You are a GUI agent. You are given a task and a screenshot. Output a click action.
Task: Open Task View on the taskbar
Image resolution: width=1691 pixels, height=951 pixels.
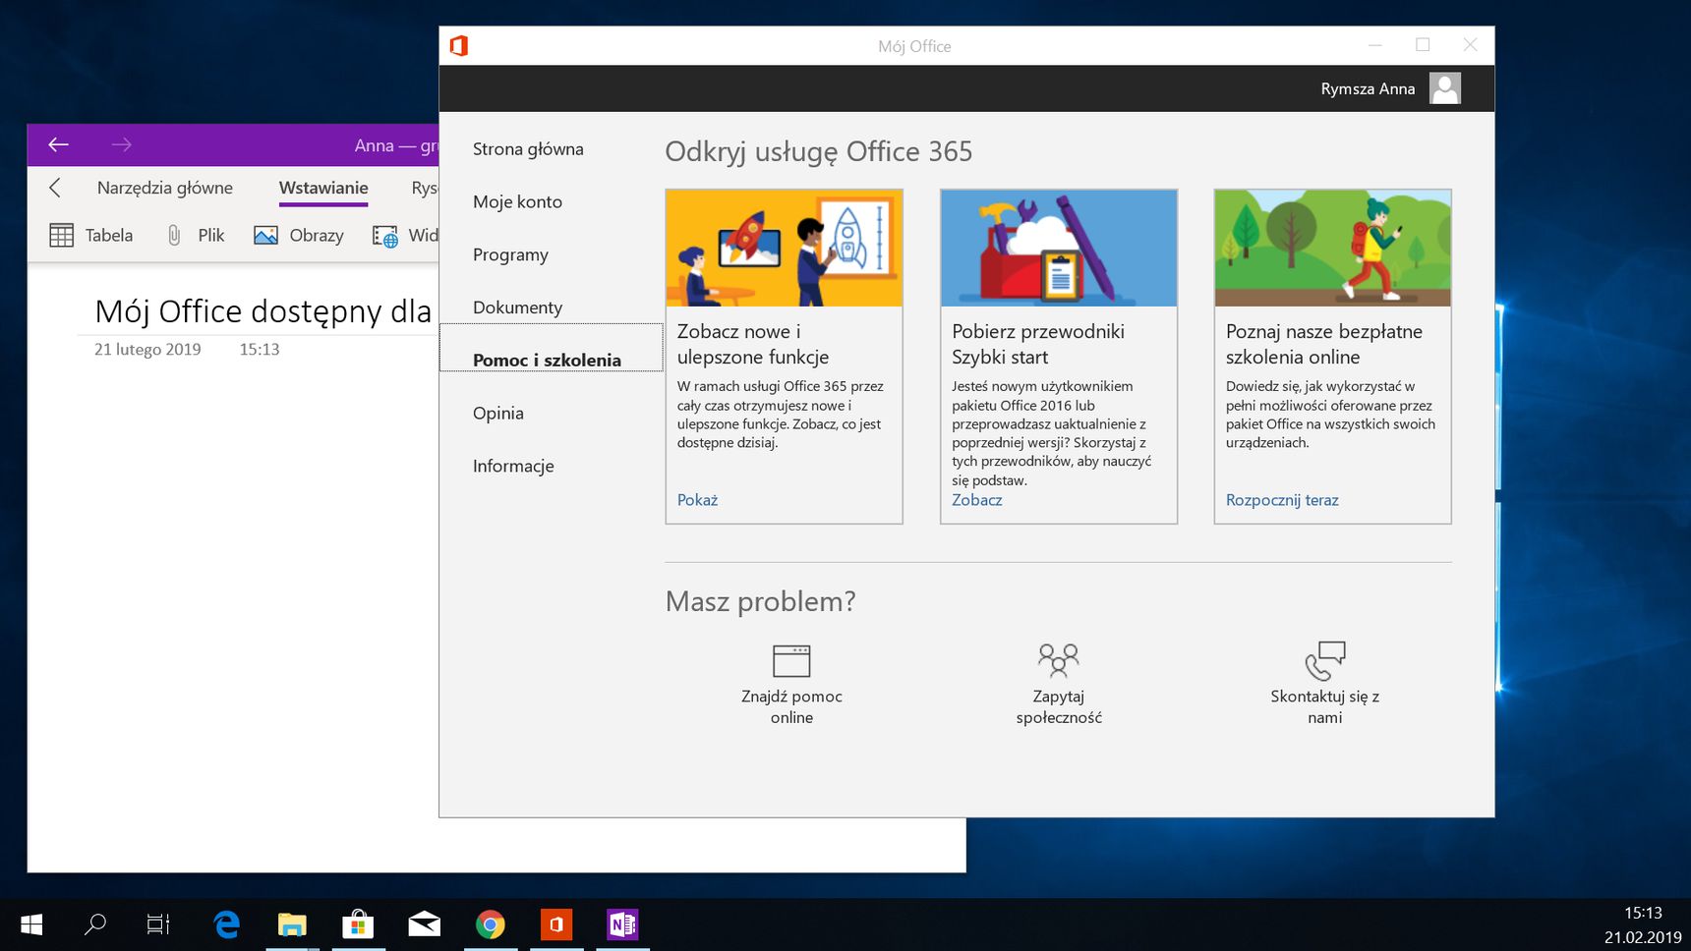coord(157,924)
